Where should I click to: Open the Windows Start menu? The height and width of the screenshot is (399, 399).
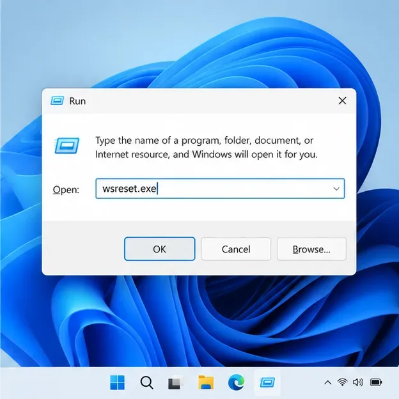coord(117,382)
